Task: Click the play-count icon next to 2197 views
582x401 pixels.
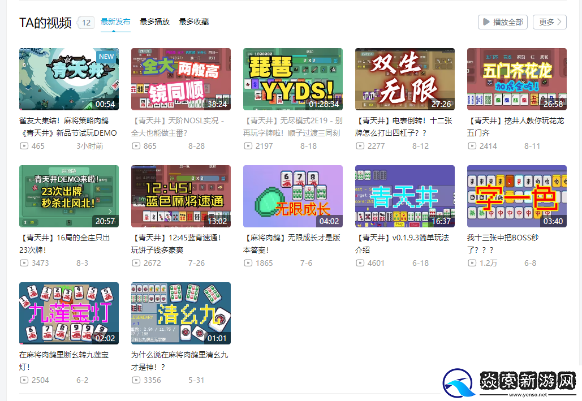Action: [x=247, y=145]
